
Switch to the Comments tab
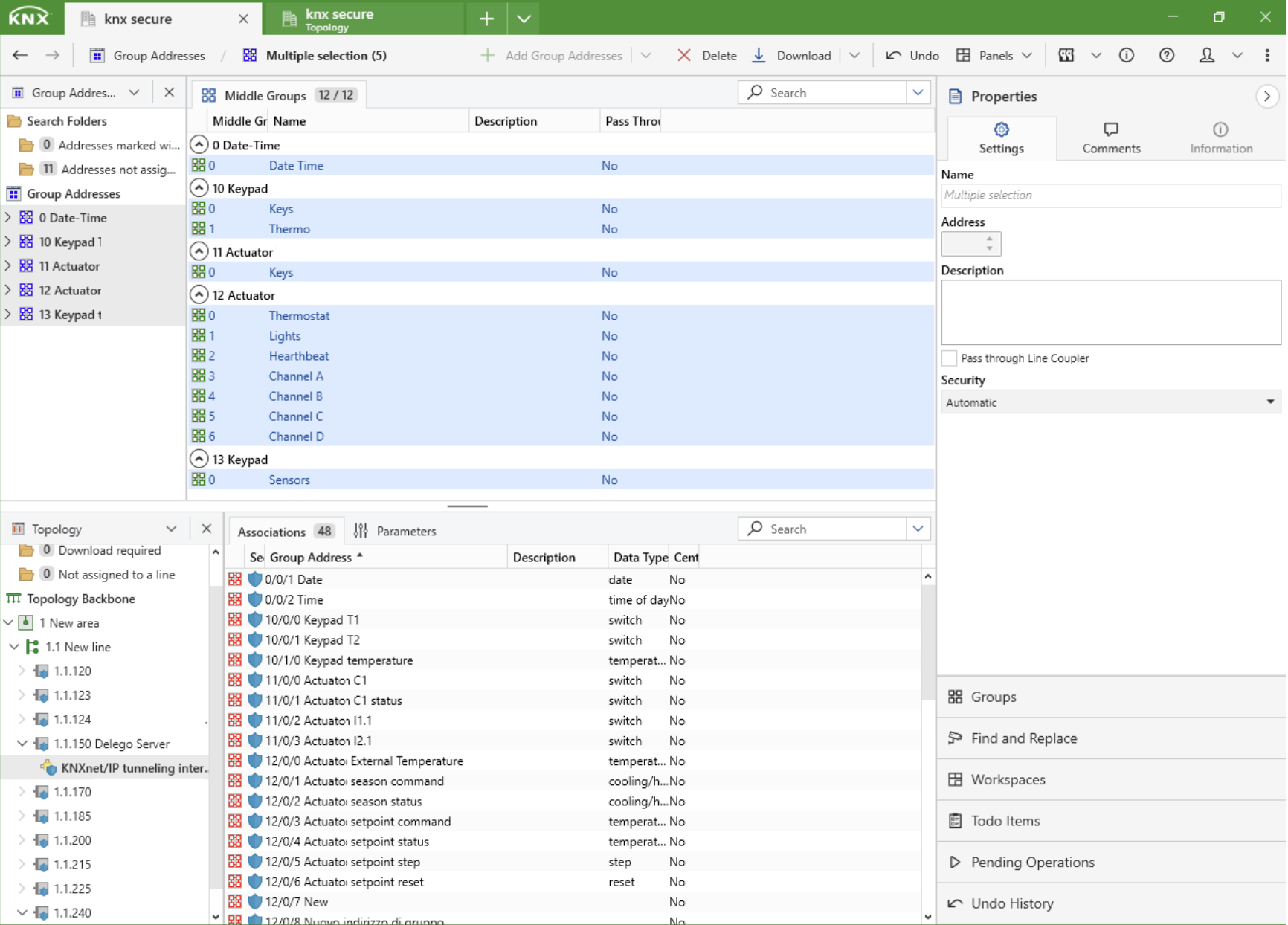[x=1111, y=138]
